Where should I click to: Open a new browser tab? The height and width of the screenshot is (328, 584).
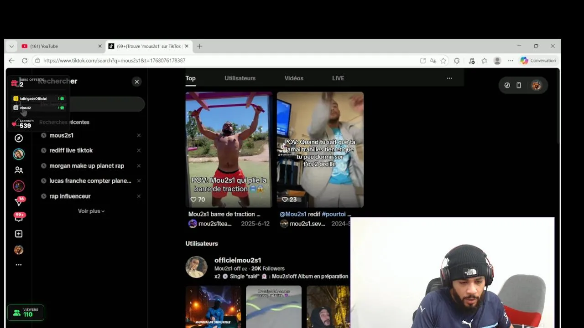(199, 46)
